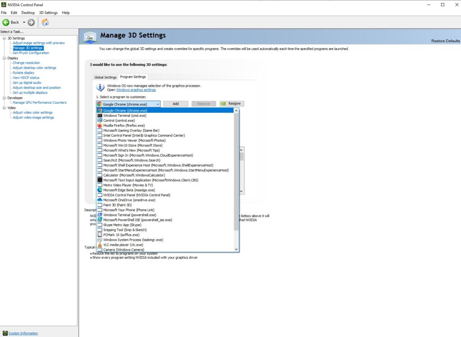Click settings listbox scroll down arrow
The width and height of the screenshot is (461, 337).
click(x=241, y=191)
